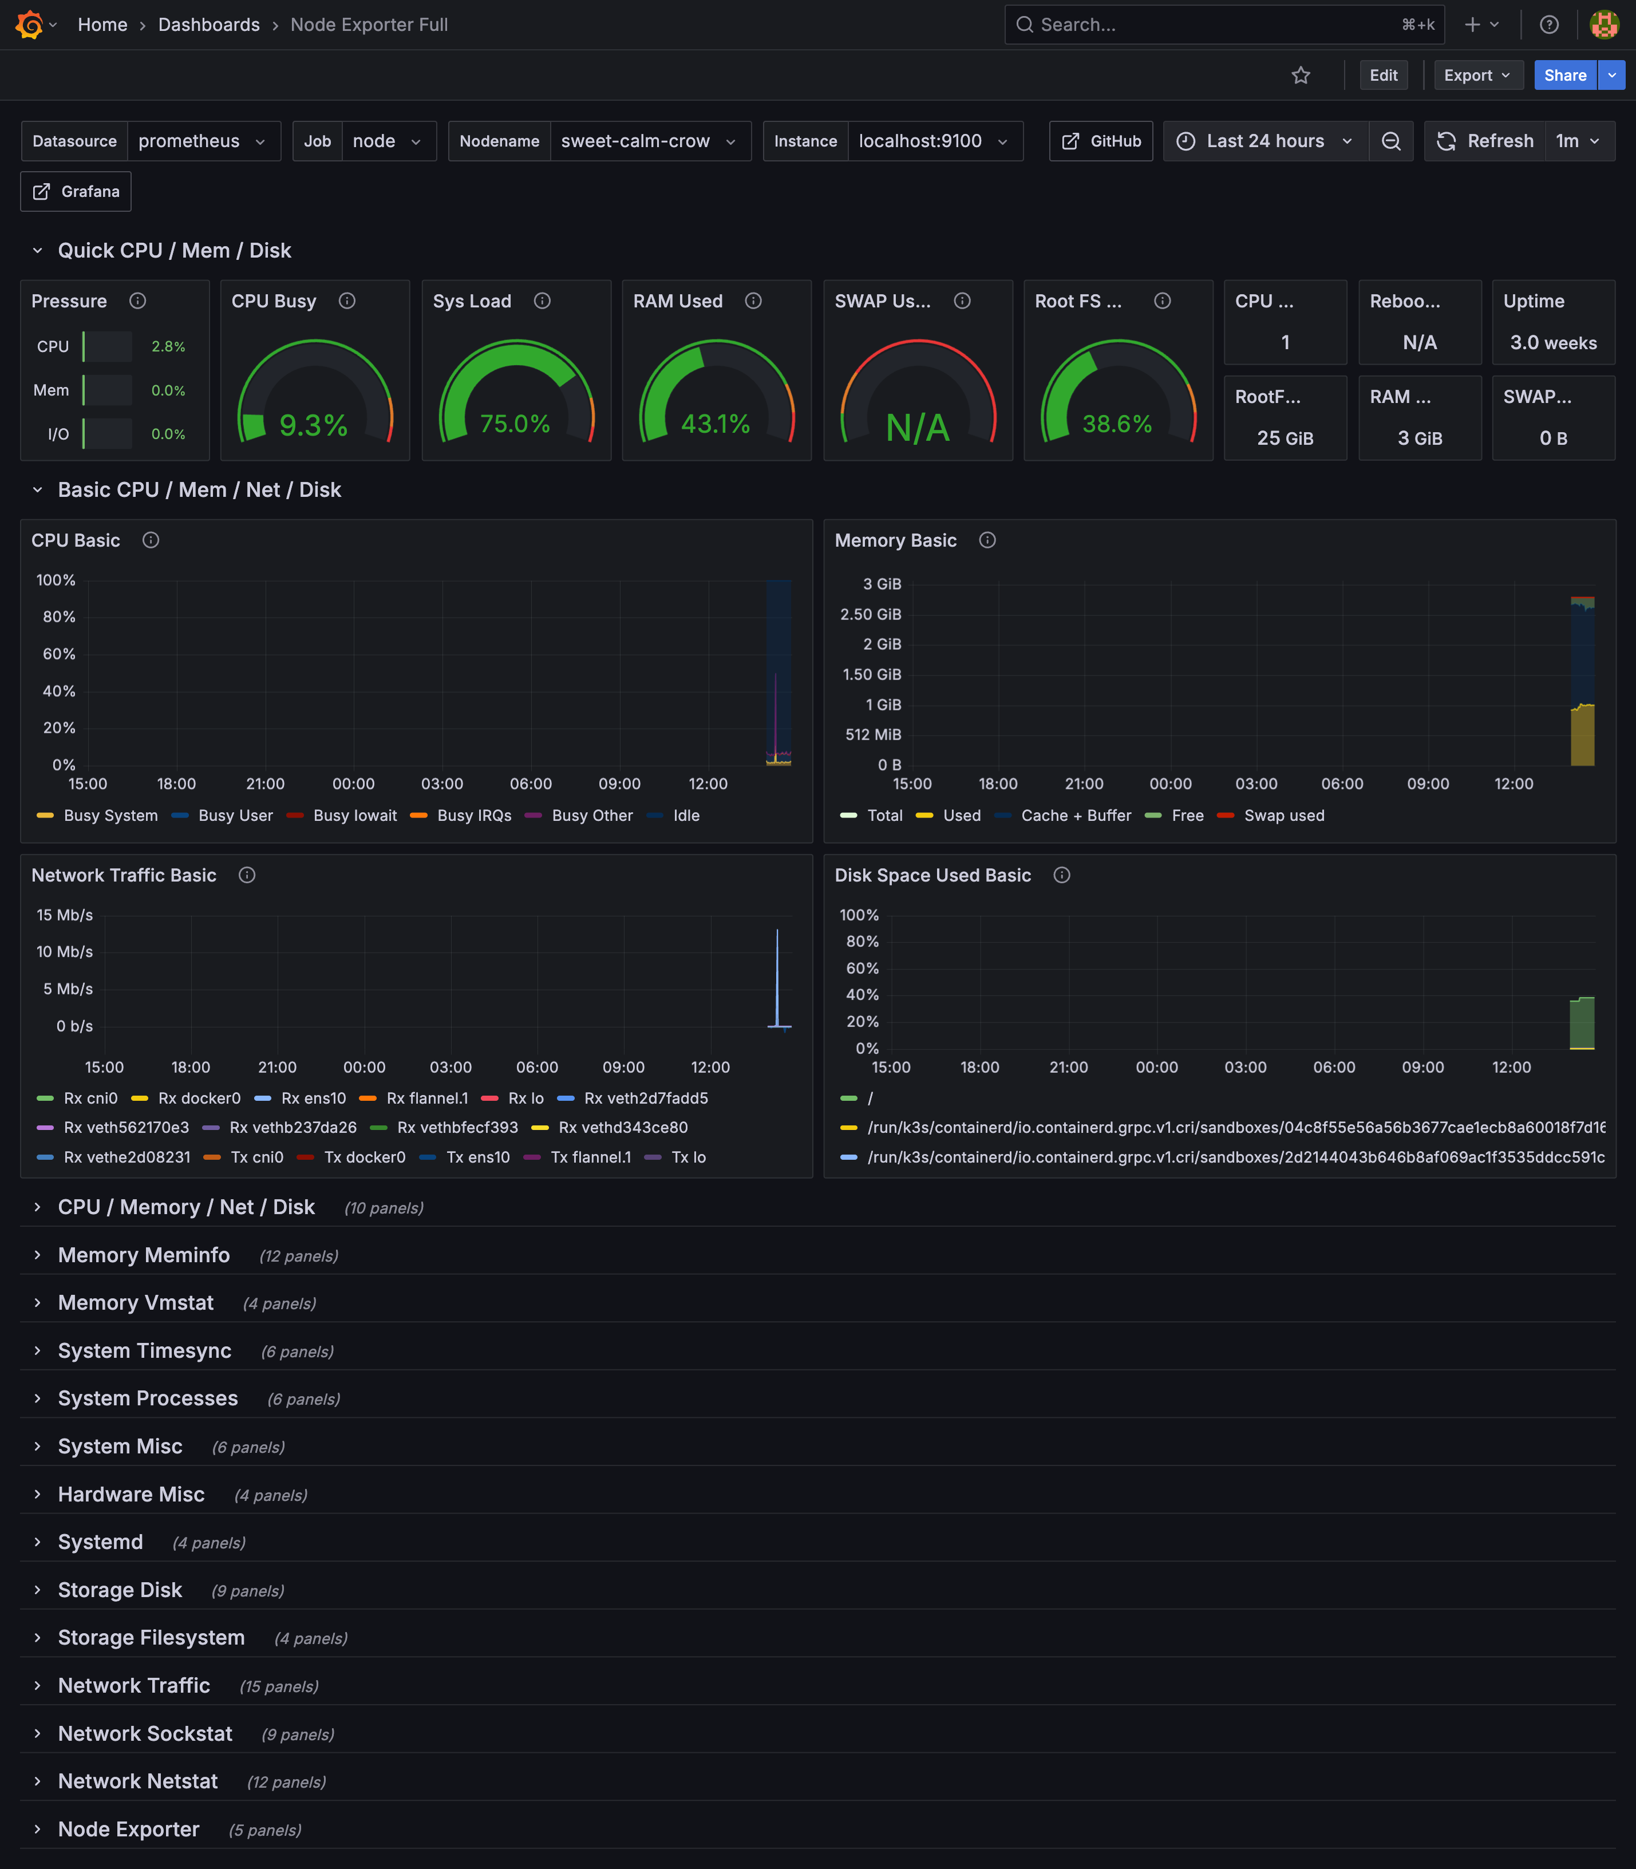Image resolution: width=1636 pixels, height=1869 pixels.
Task: Click the refresh dashboard icon
Action: (x=1446, y=141)
